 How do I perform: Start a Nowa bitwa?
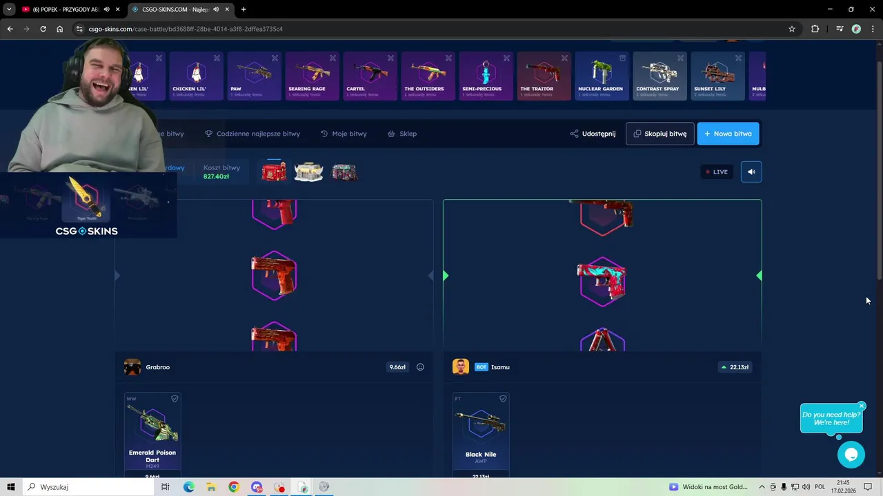click(728, 134)
